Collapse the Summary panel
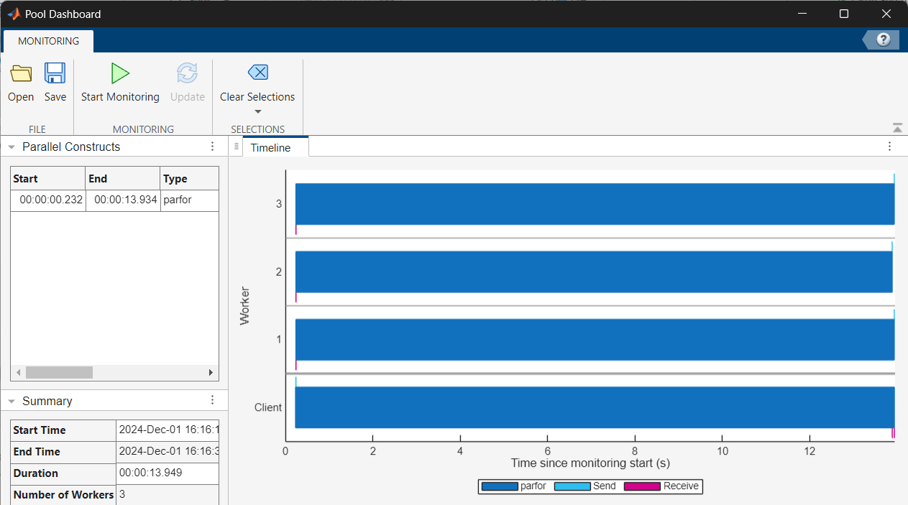Image resolution: width=908 pixels, height=505 pixels. (11, 400)
